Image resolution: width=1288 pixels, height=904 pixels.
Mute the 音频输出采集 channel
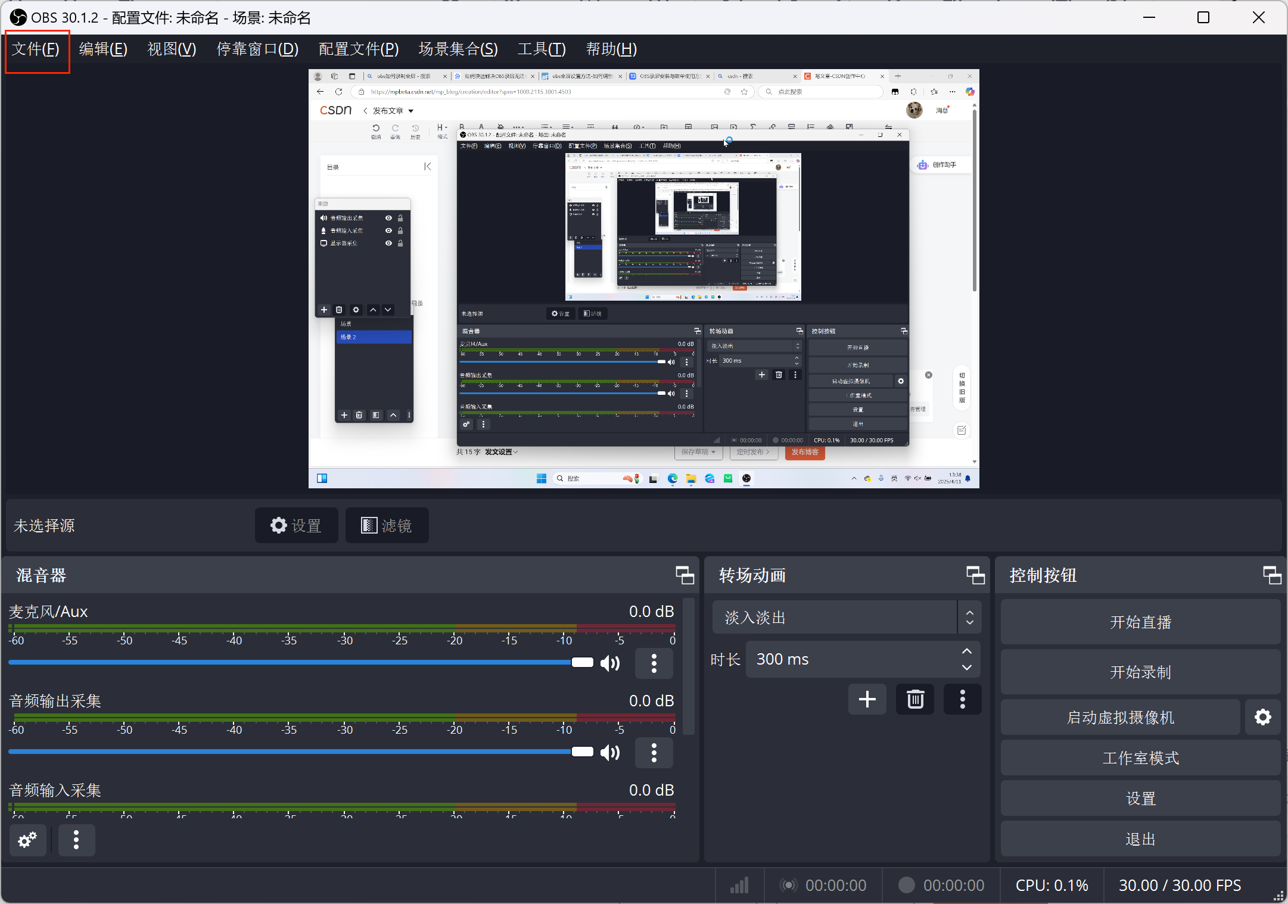[610, 753]
